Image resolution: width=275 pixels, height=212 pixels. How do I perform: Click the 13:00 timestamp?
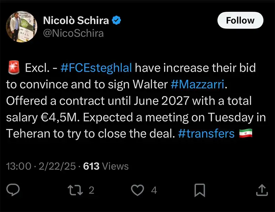click(x=19, y=167)
